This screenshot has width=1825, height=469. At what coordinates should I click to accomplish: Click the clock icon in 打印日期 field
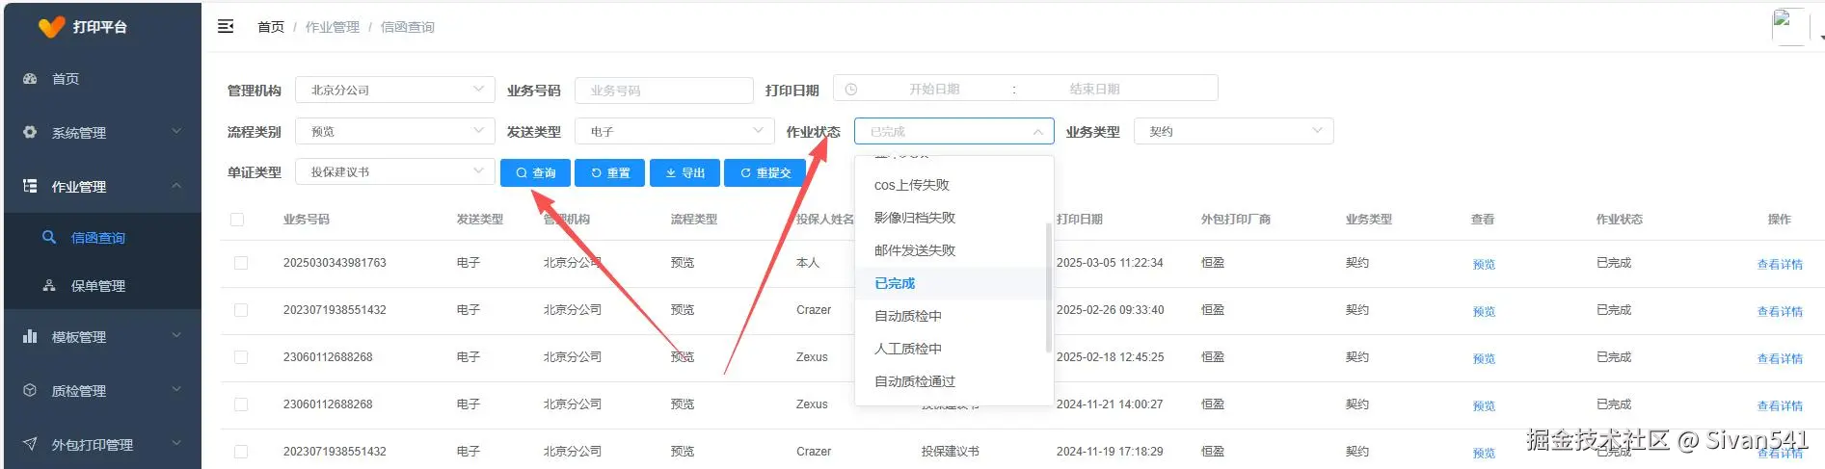pos(851,89)
